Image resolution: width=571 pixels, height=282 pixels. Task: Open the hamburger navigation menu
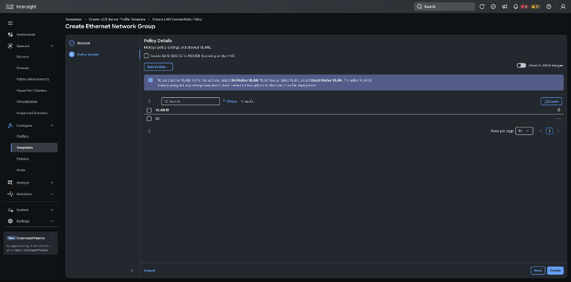click(x=10, y=23)
